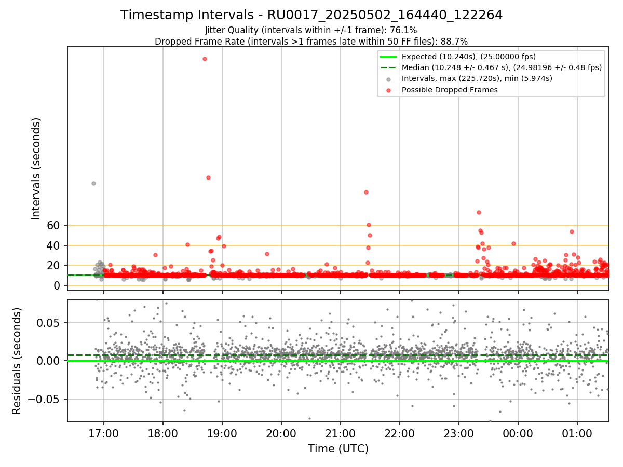This screenshot has width=623, height=467.
Task: Click the isolated gray interval point before 17:00
Action: pyautogui.click(x=93, y=183)
